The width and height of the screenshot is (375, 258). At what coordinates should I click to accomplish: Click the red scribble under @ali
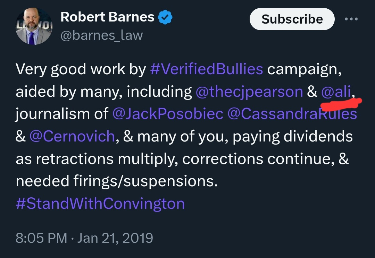[x=341, y=104]
